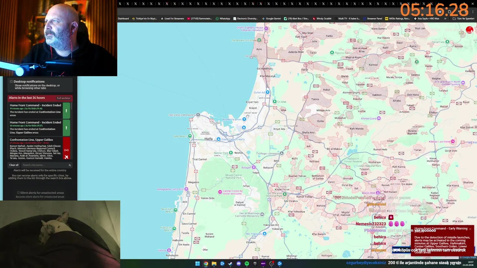Click the BIG Yokneam shopping marker
477x268 pixels.
pyautogui.click(x=264, y=234)
